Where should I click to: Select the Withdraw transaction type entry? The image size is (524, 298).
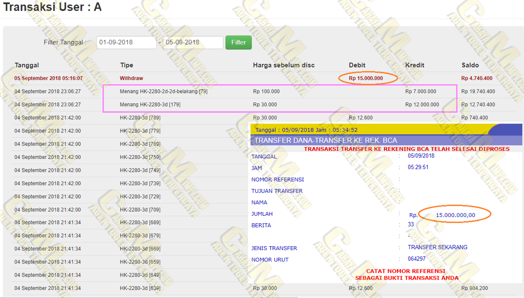pos(132,78)
